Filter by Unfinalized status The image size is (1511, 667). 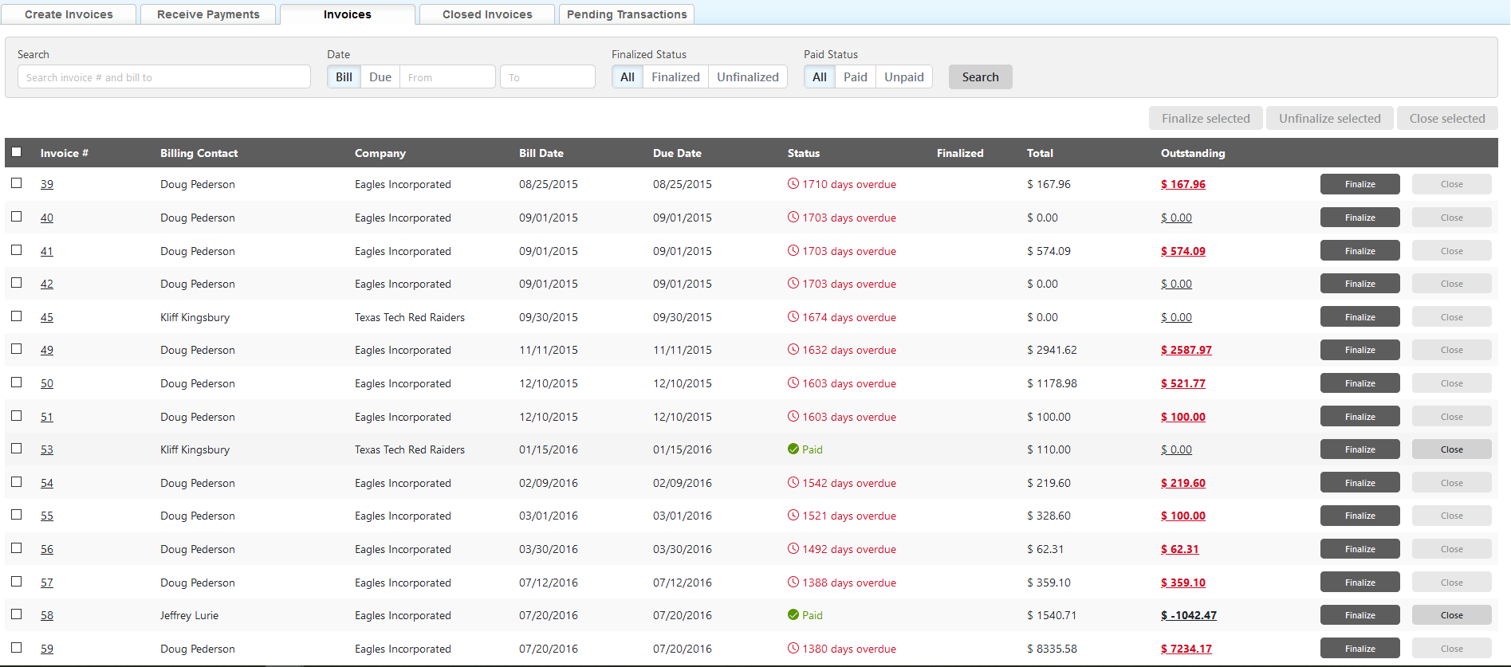[747, 77]
